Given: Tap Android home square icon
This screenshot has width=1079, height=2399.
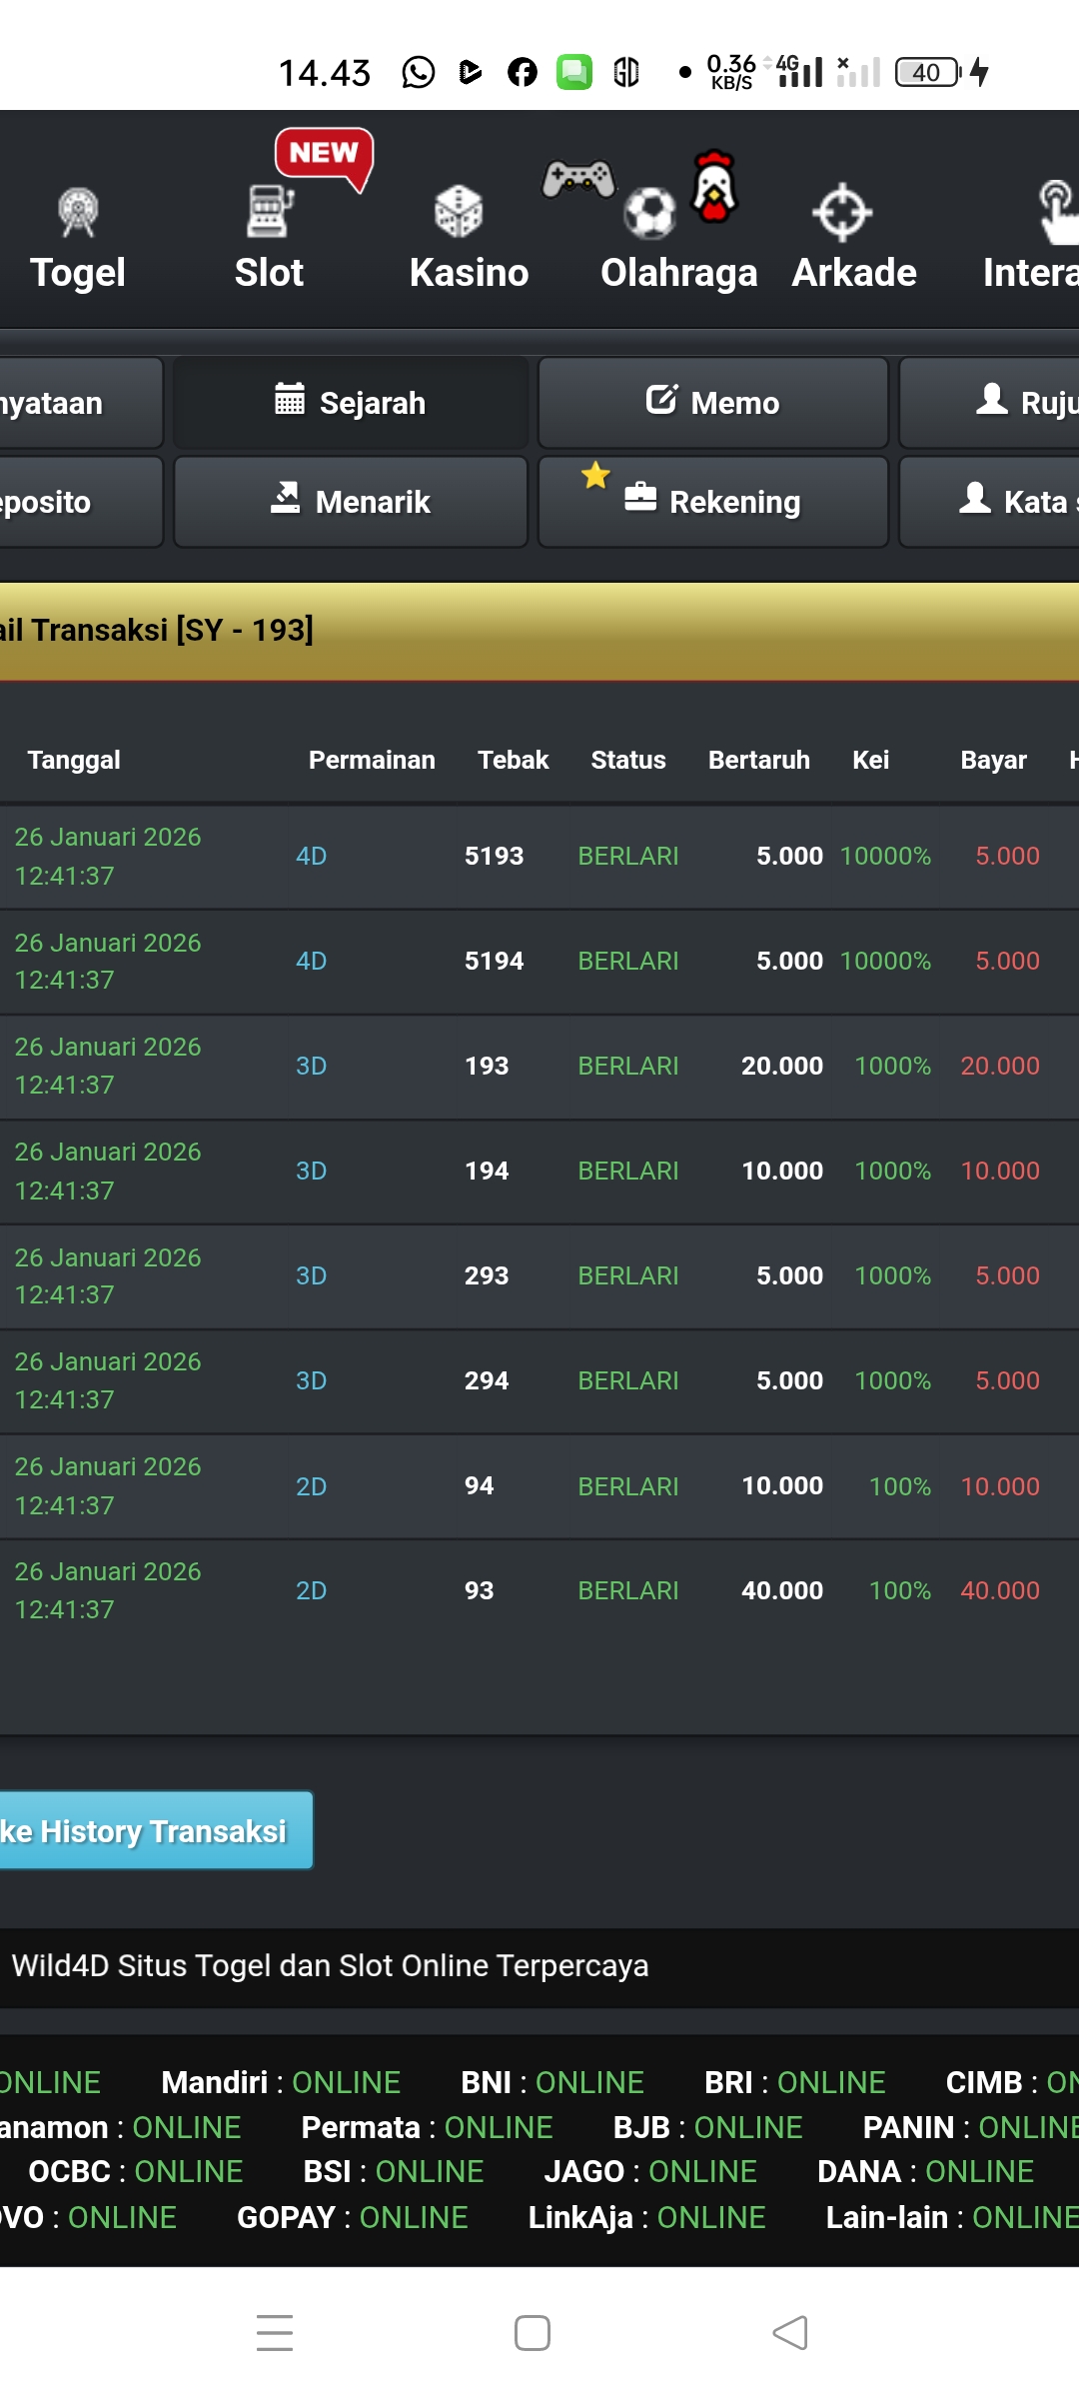Looking at the screenshot, I should [x=533, y=2333].
